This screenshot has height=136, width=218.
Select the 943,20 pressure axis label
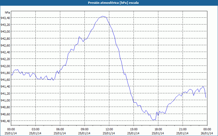pos(5,25)
